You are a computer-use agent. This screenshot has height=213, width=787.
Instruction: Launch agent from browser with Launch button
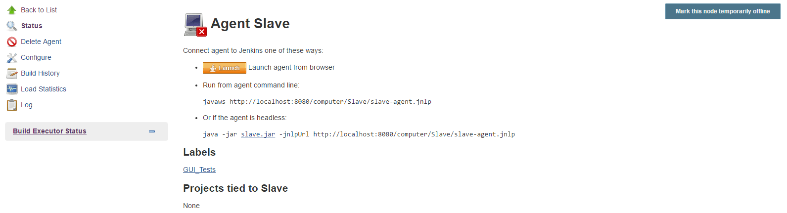pyautogui.click(x=225, y=68)
